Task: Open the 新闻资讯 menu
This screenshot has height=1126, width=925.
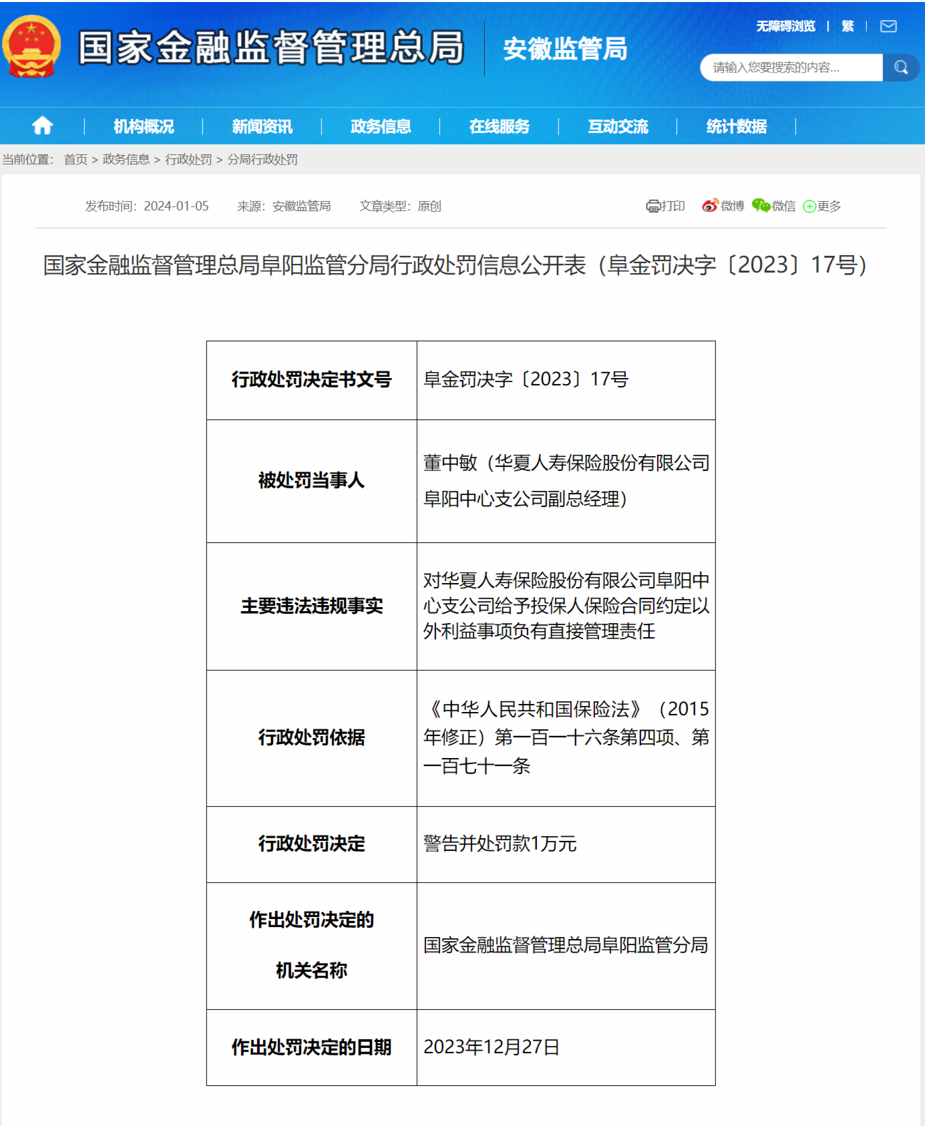Action: (x=262, y=126)
